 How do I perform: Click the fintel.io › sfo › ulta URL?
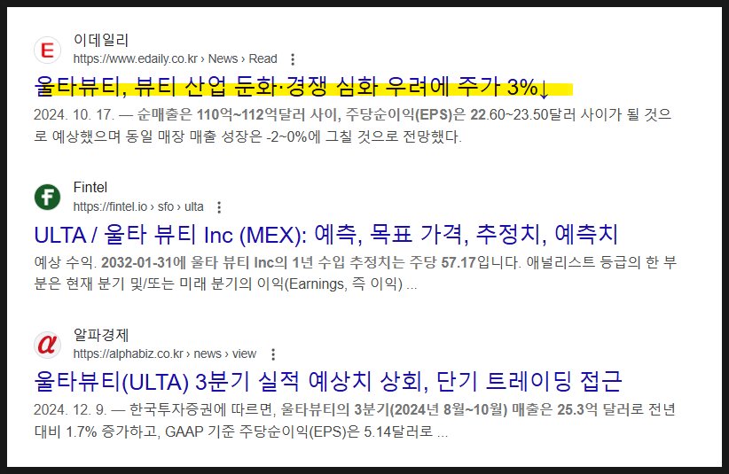click(138, 206)
